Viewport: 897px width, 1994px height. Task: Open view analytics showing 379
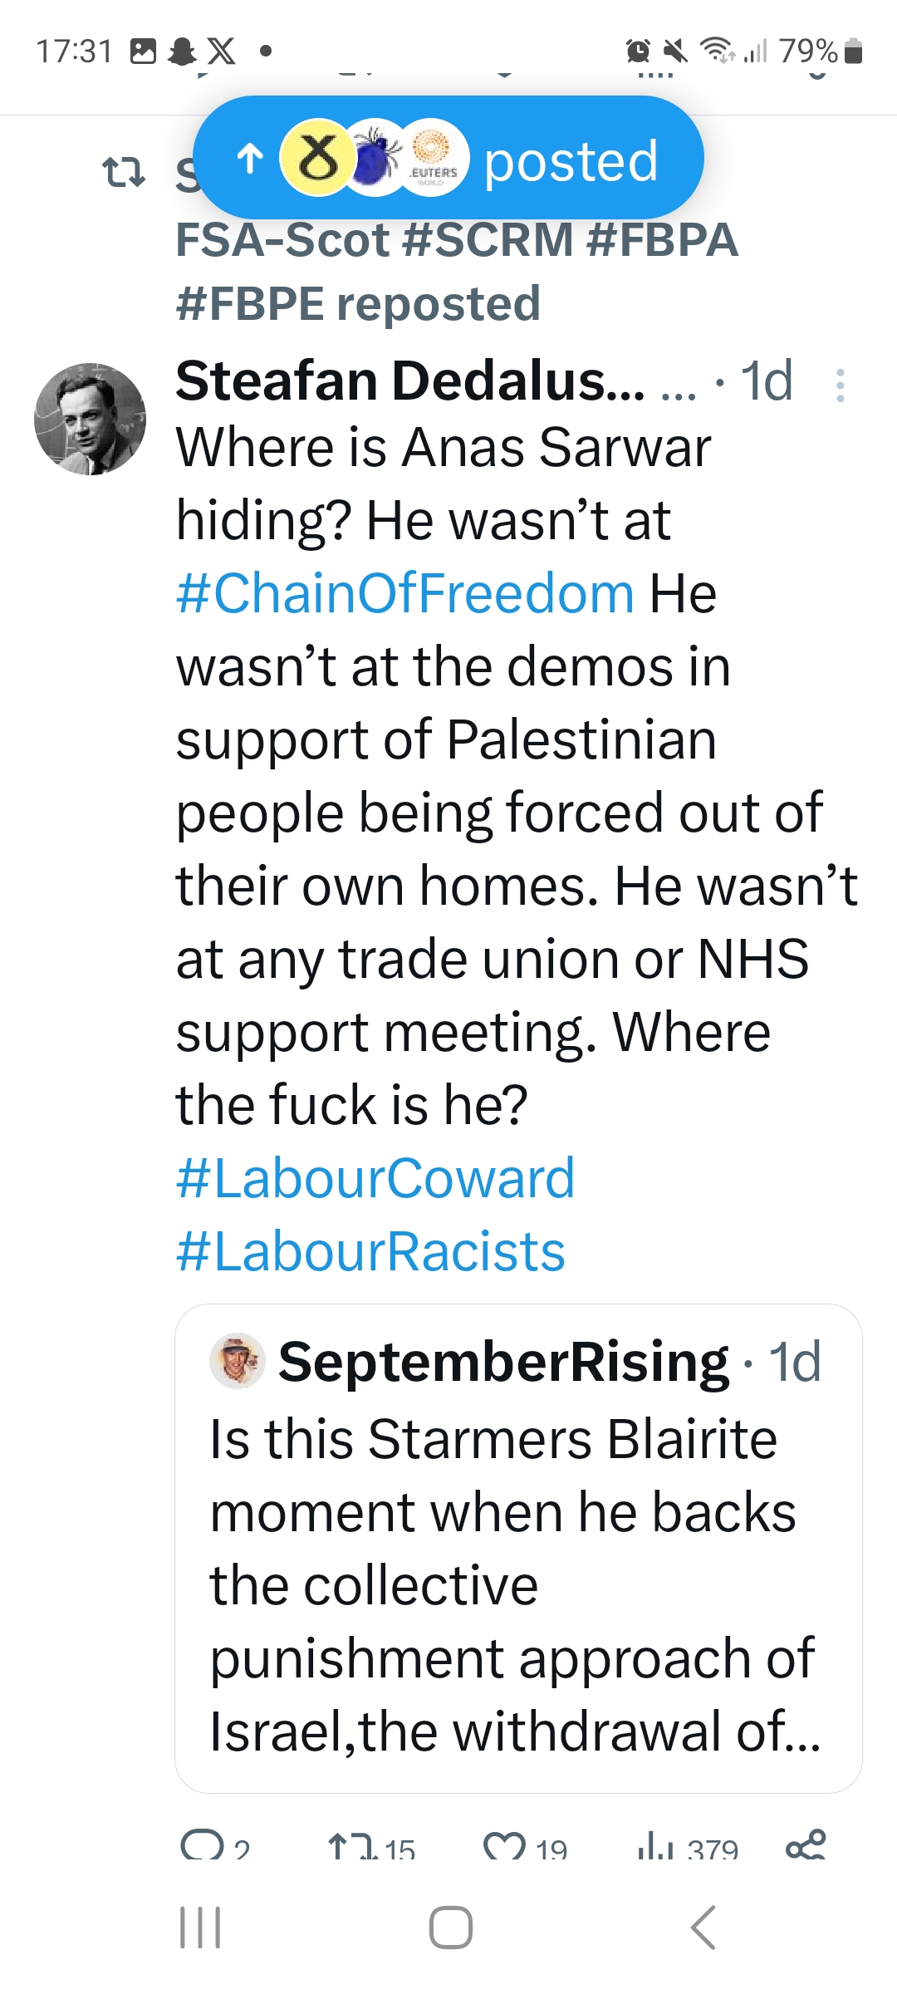(656, 1846)
